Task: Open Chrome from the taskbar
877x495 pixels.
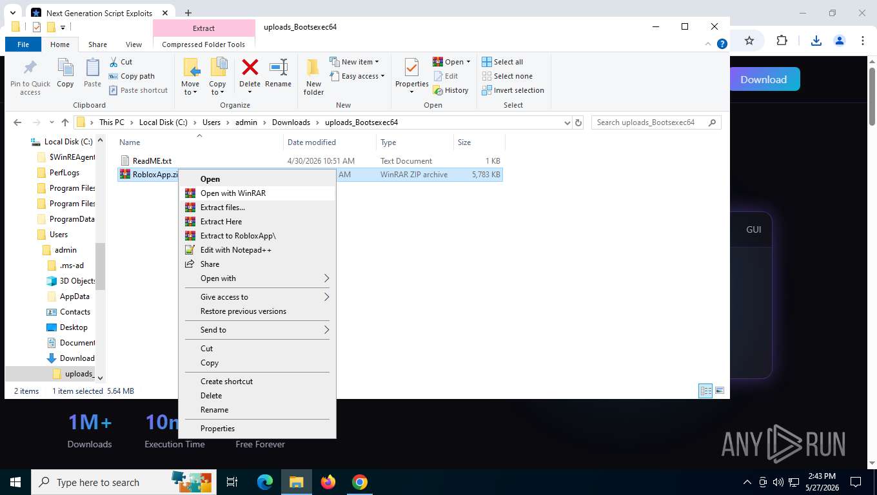Action: [x=360, y=482]
